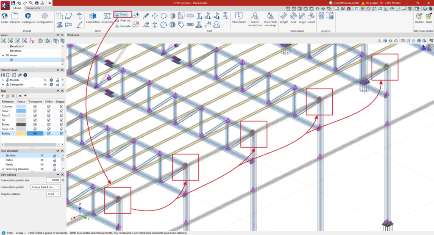The height and width of the screenshot is (235, 434).
Task: Open CYPE Mentor link
Action: 390,3
